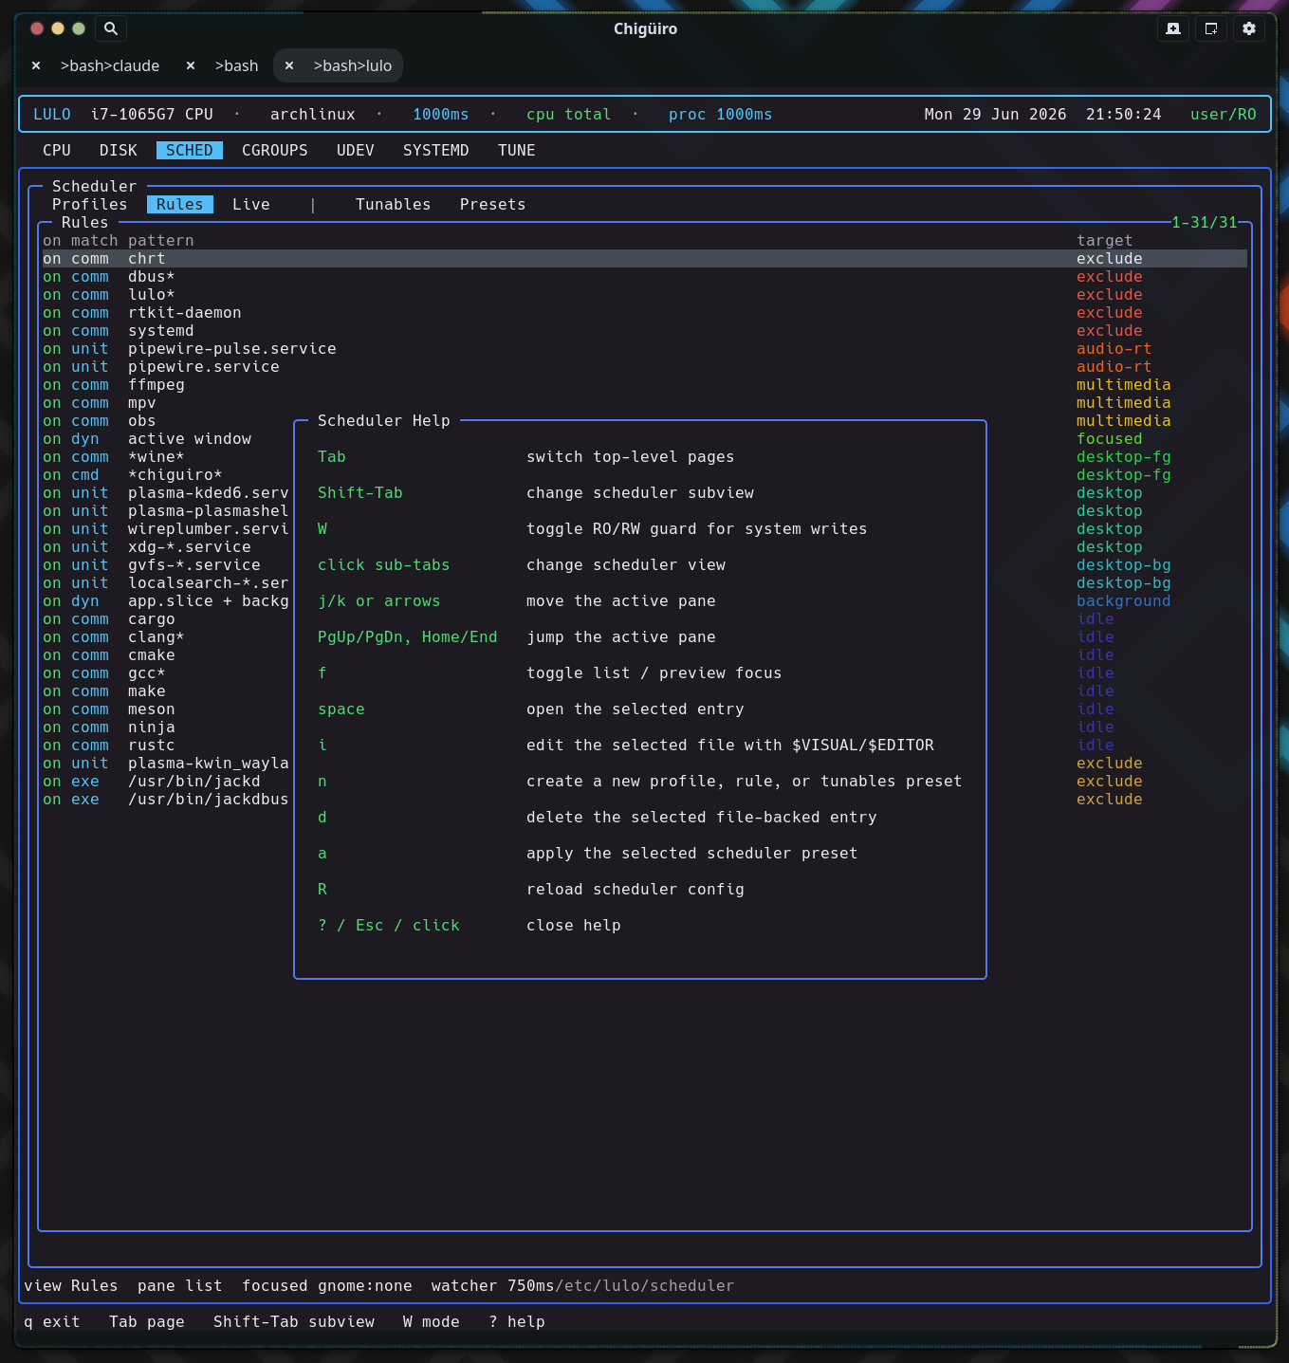Screen dimensions: 1289x1363
Task: Click 'q exit' in the footer
Action: (52, 1321)
